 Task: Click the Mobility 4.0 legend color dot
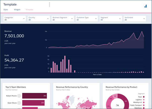(144, 102)
